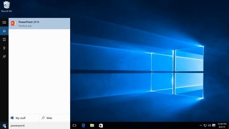229x129 pixels.
Task: Select the Home icon in Cortana sidebar
Action: [x=4, y=31]
